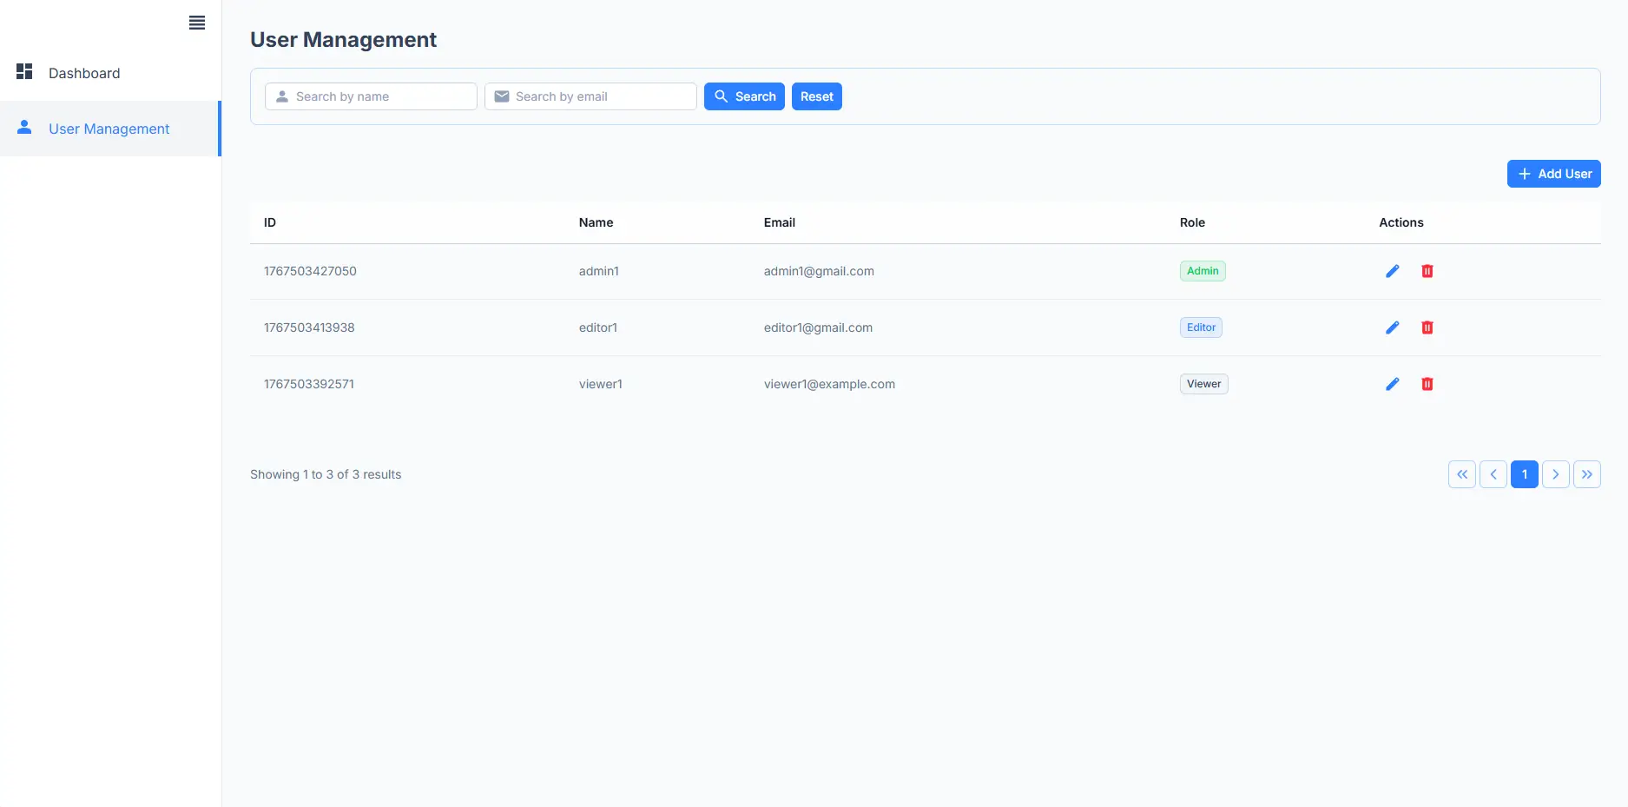The width and height of the screenshot is (1628, 807).
Task: Edit the admin1 user with pencil icon
Action: 1392,271
